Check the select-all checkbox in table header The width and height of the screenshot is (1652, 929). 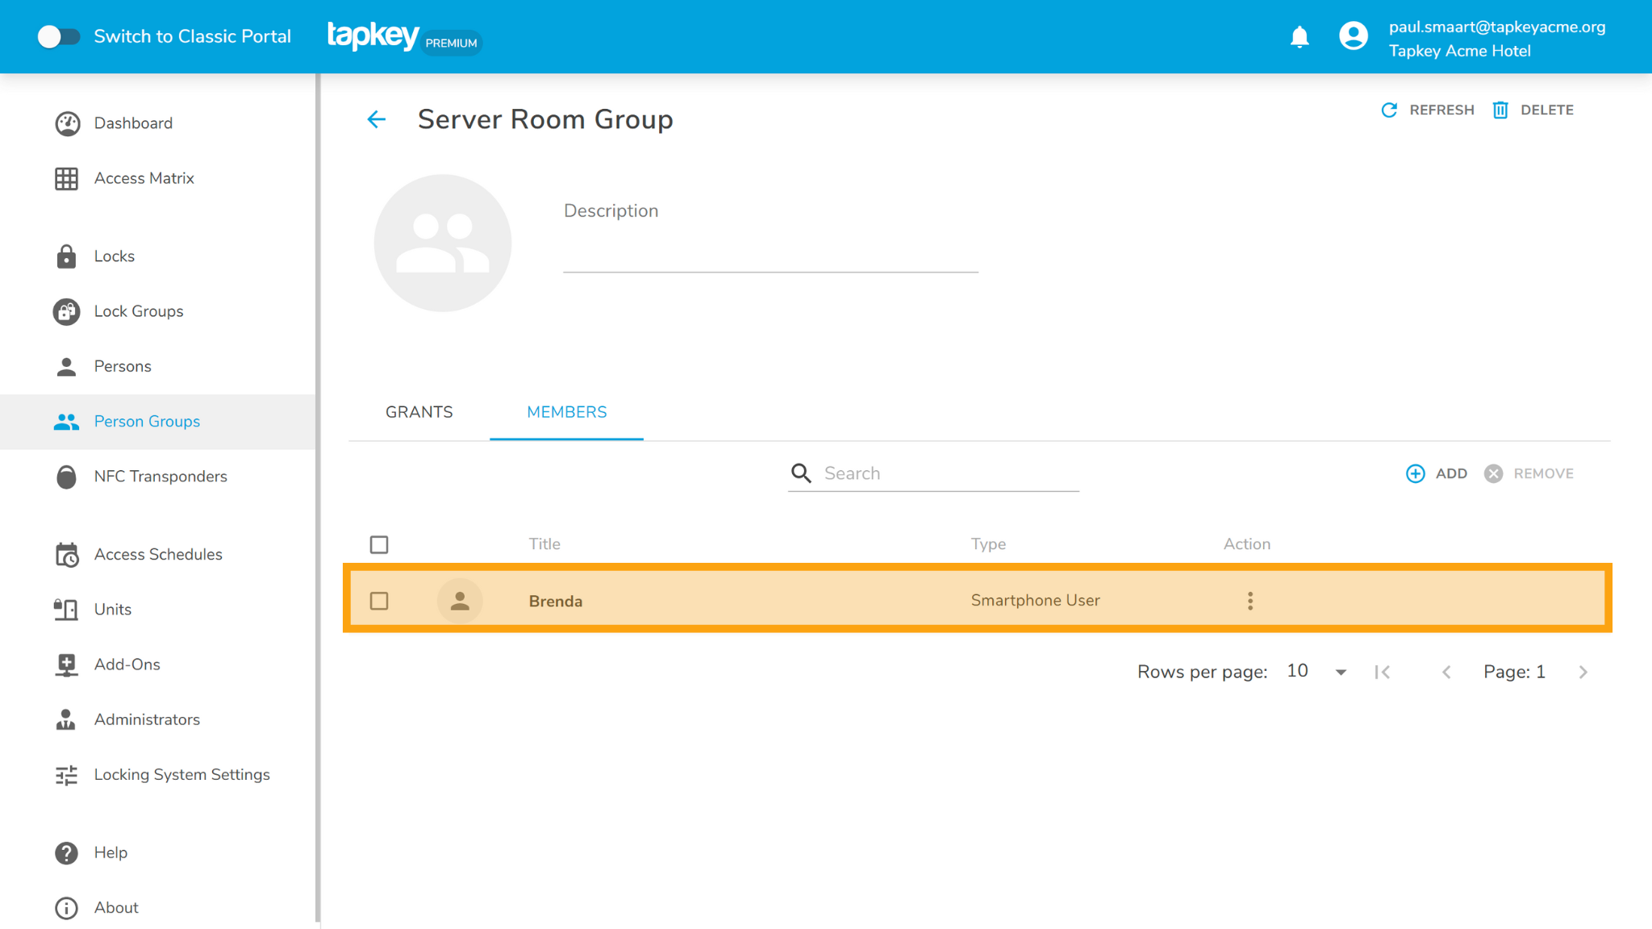point(379,545)
